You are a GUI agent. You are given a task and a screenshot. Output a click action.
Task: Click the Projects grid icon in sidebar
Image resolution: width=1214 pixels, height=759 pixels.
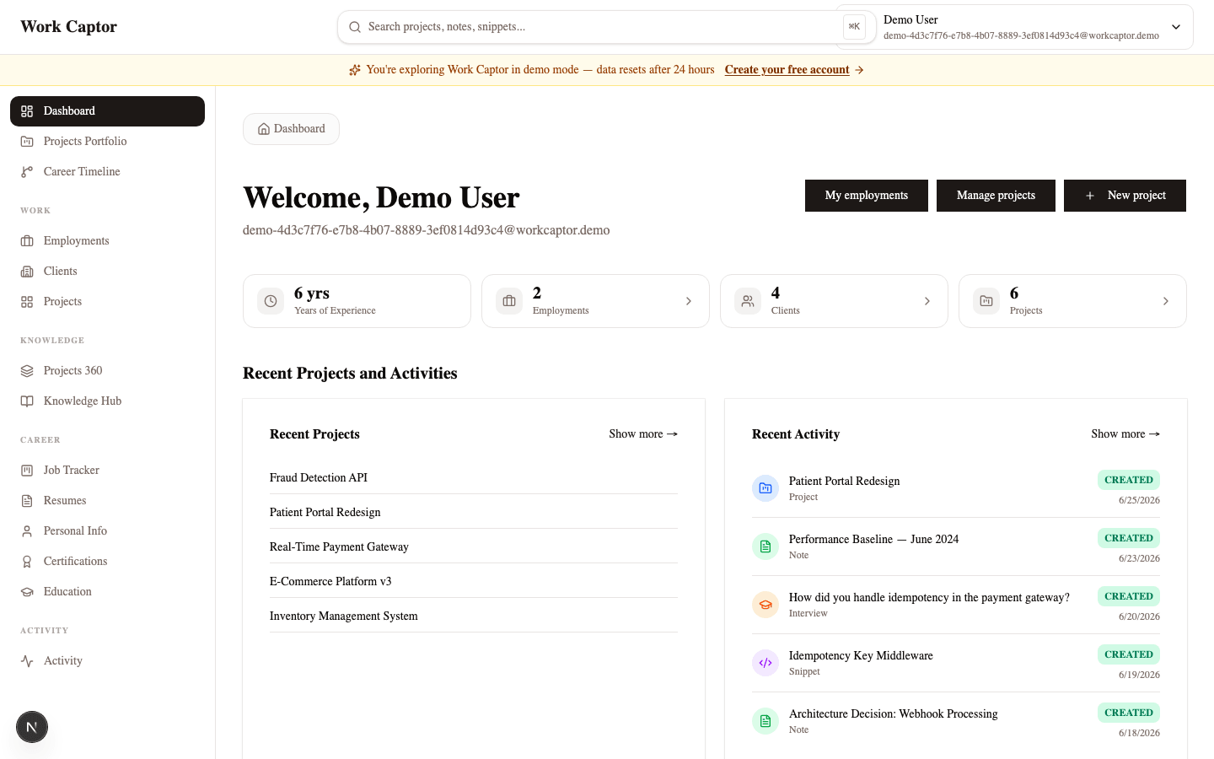[x=27, y=302]
